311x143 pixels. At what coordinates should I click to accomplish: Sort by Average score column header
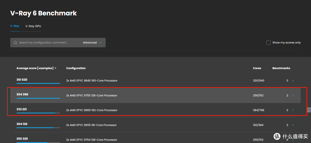pos(37,68)
